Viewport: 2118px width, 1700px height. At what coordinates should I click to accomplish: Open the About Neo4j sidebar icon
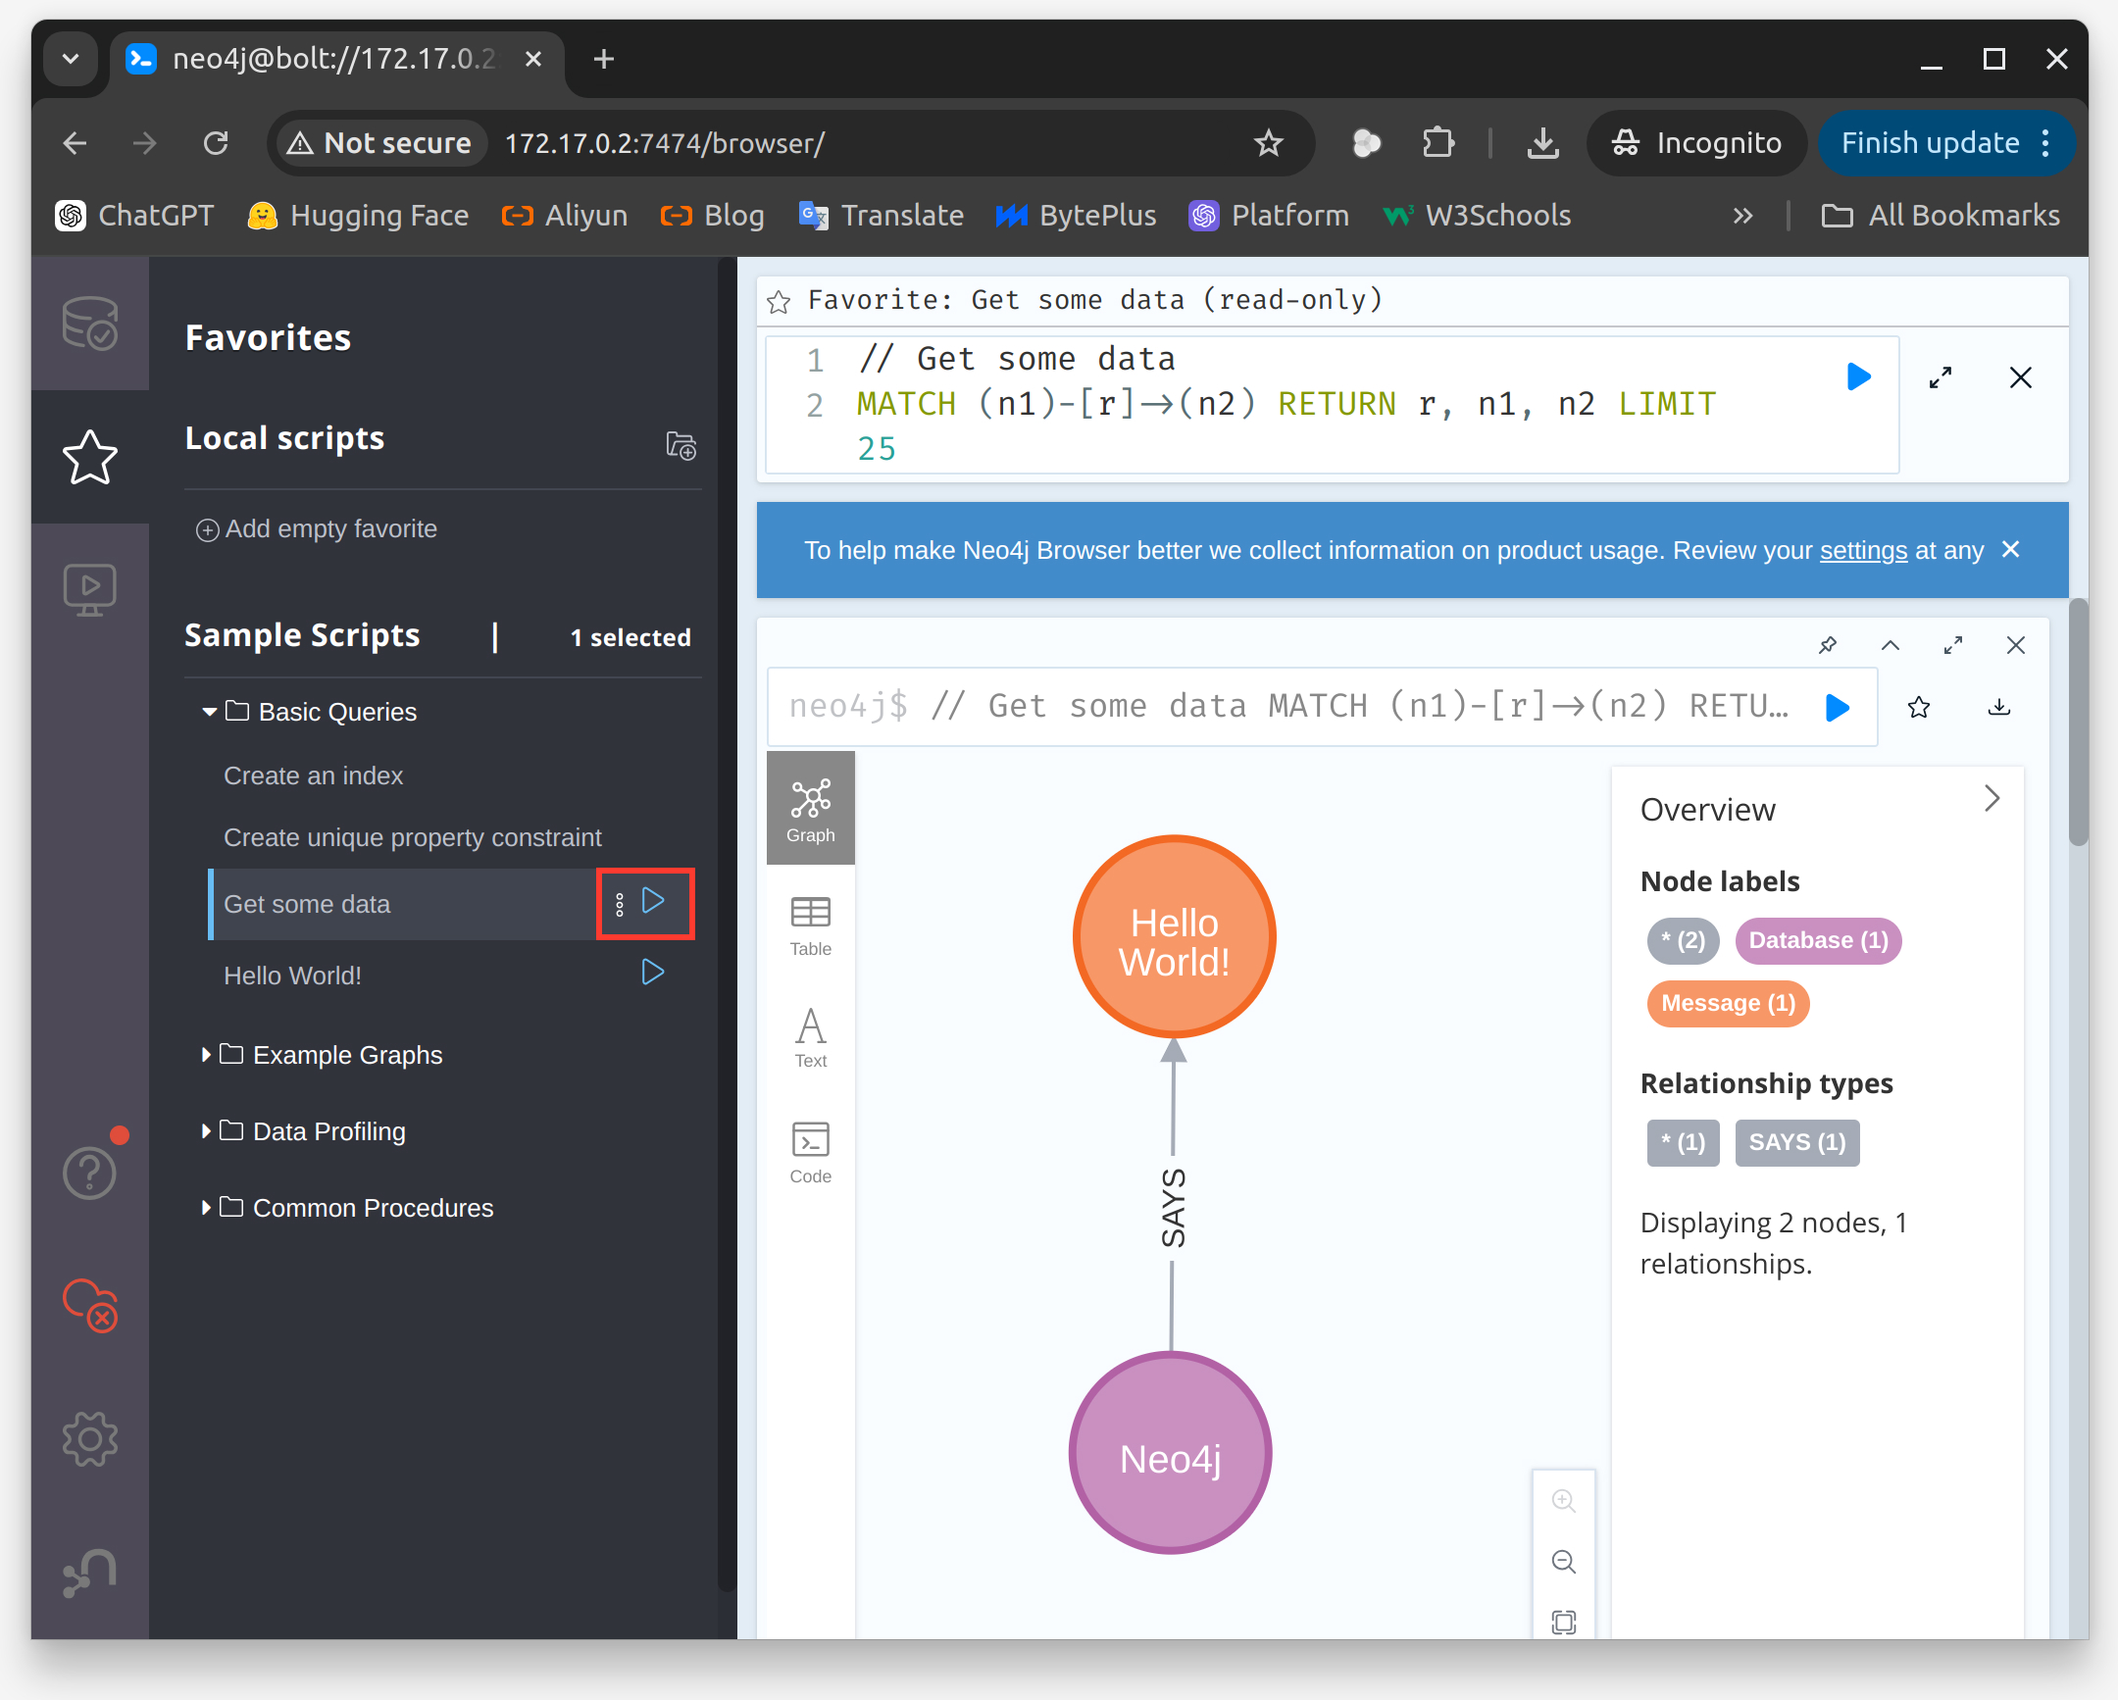point(89,1573)
